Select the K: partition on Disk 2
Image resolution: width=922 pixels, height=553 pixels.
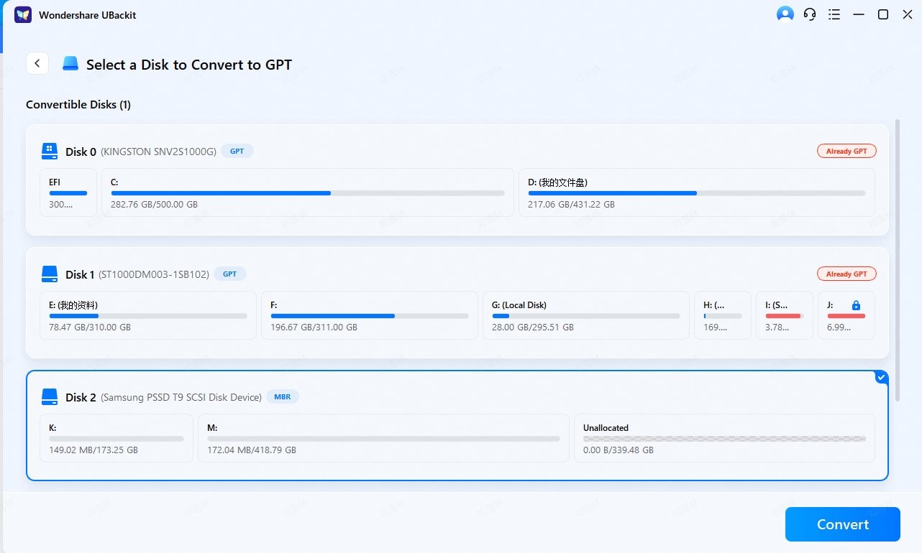pyautogui.click(x=117, y=437)
